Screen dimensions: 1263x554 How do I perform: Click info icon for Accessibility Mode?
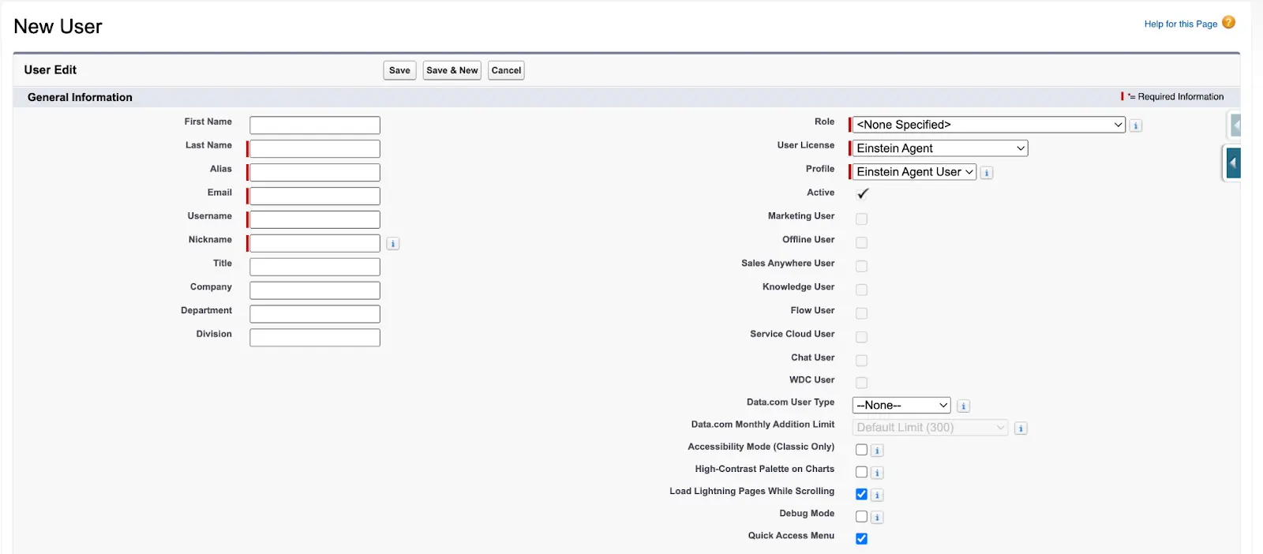(877, 451)
